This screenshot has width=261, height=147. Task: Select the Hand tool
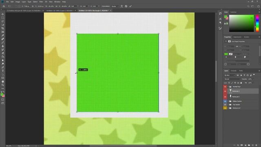(3, 82)
